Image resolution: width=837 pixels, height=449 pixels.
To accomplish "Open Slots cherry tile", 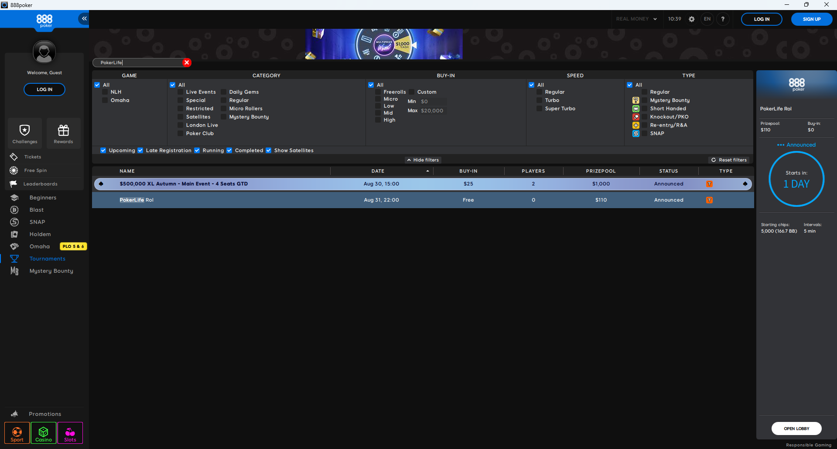I will click(x=70, y=433).
